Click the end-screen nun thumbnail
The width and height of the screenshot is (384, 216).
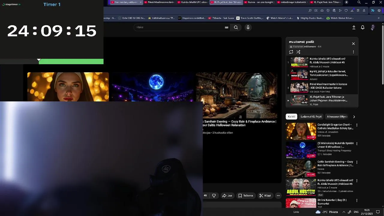(x=68, y=87)
